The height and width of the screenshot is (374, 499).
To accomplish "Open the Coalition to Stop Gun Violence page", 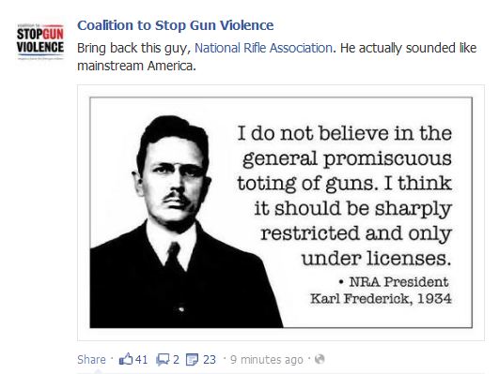I will [x=176, y=25].
